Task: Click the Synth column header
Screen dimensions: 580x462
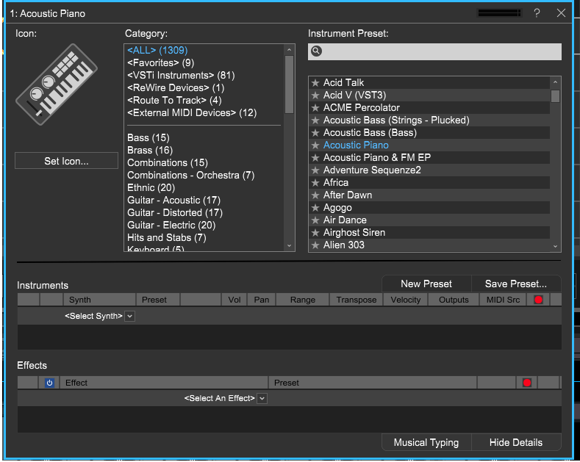Action: pos(99,300)
